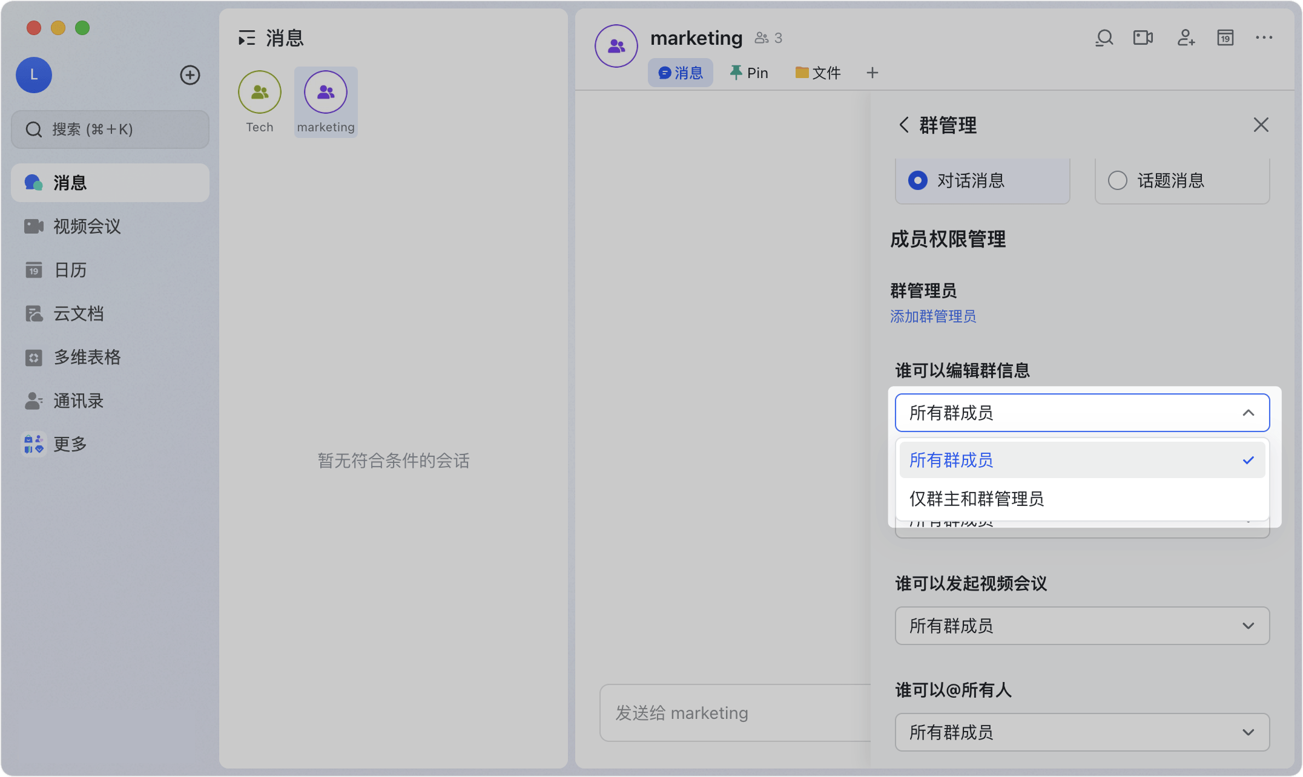Select the 对话消息 radio option
Screen dimensions: 1303x777
[x=983, y=180]
